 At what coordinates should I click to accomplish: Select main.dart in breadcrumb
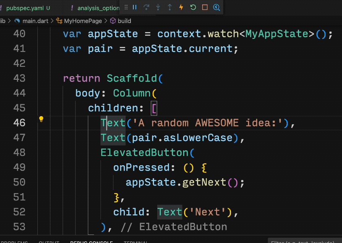coord(35,21)
